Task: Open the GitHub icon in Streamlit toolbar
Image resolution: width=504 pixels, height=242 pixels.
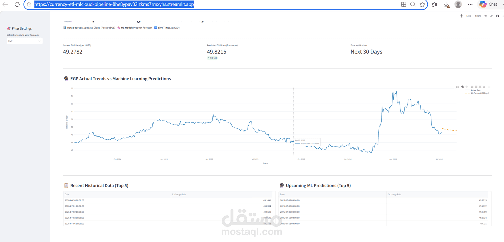Action: [x=498, y=16]
